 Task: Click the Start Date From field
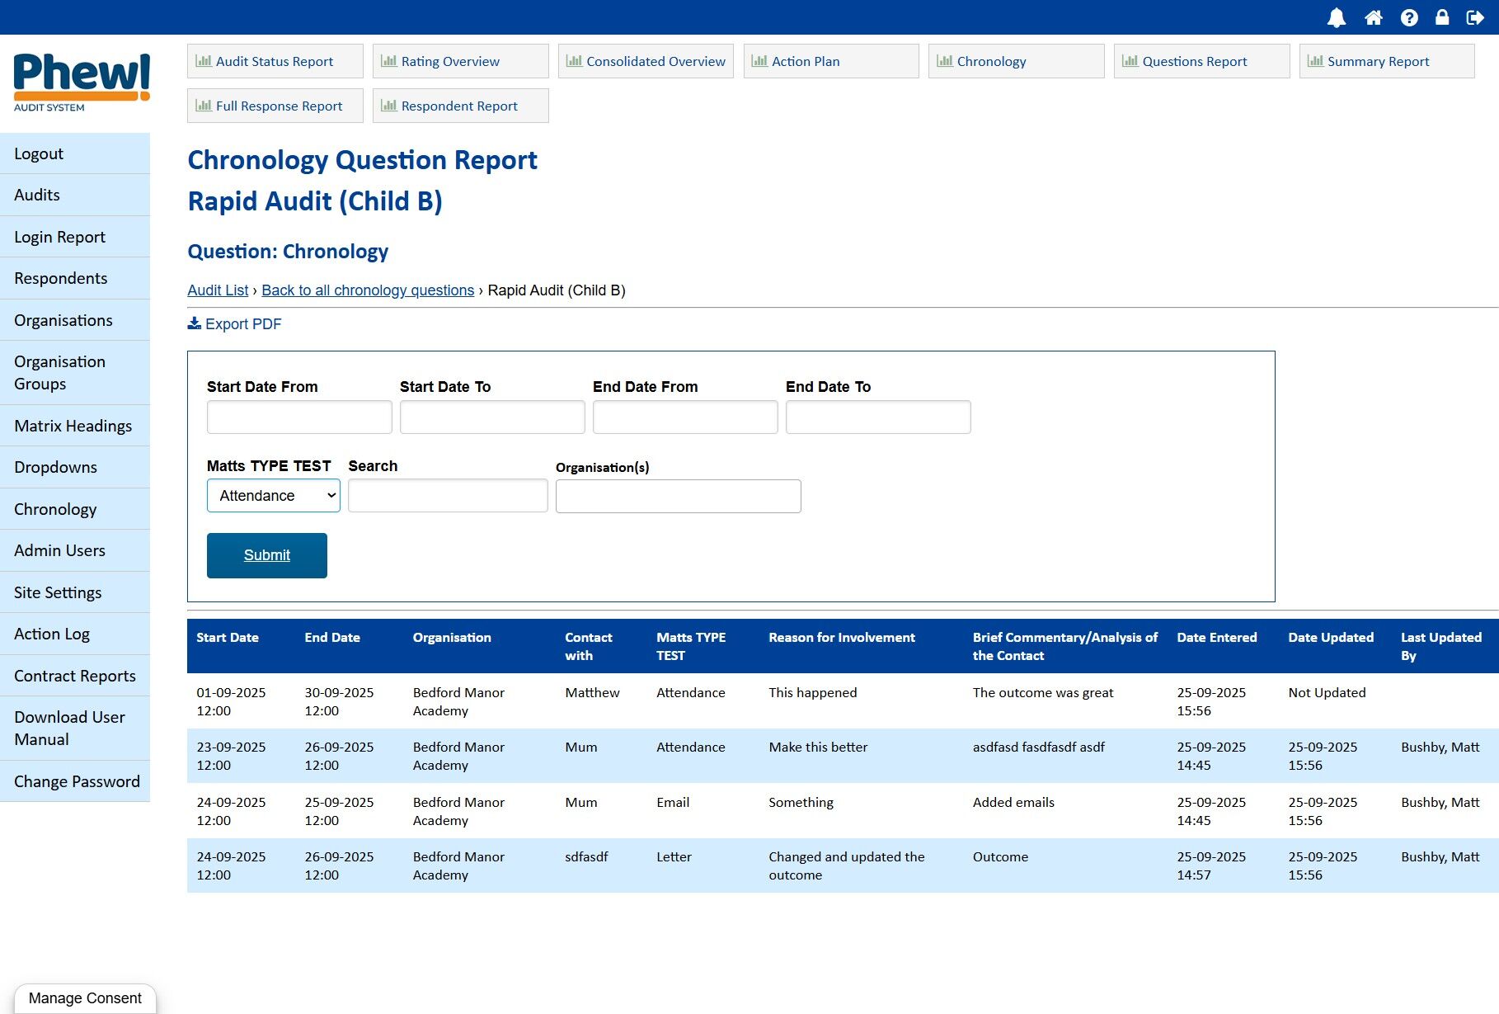(299, 417)
